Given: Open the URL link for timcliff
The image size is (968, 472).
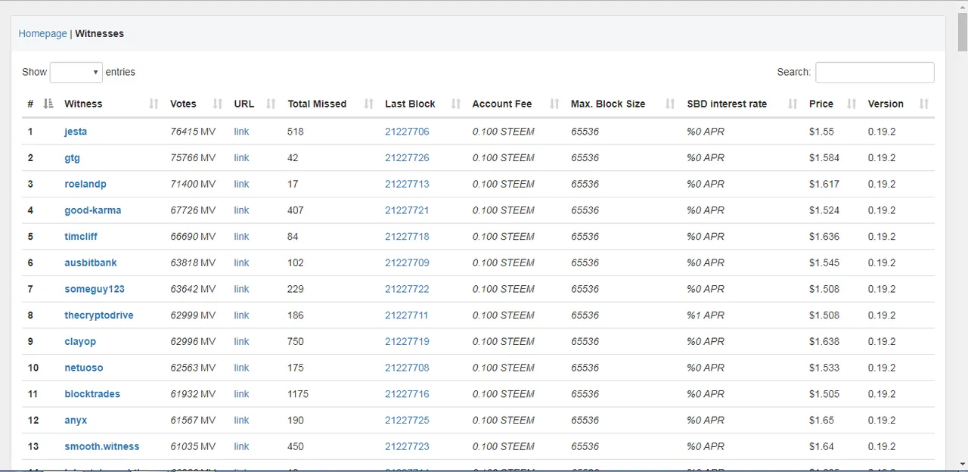Looking at the screenshot, I should point(241,237).
